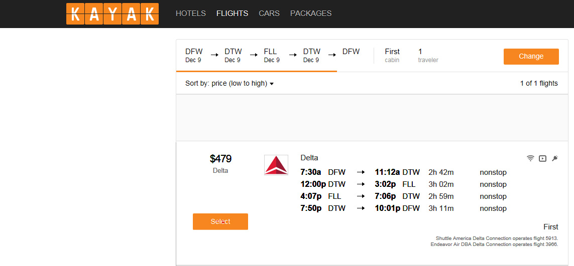This screenshot has height=266, width=574.
Task: Expand the Sort by price dropdown
Action: 229,84
